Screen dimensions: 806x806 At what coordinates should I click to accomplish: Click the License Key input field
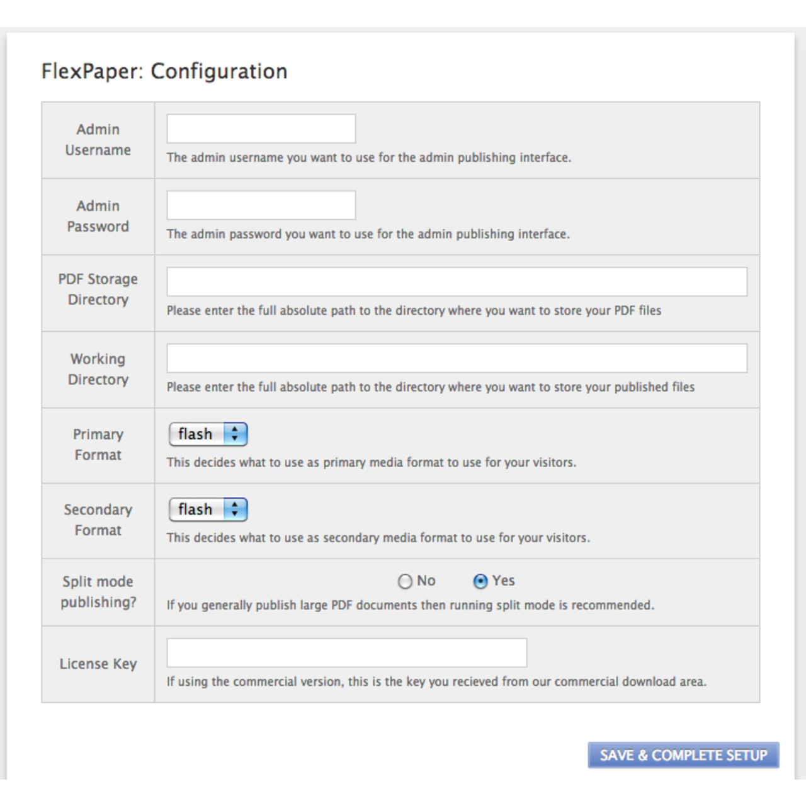[346, 652]
